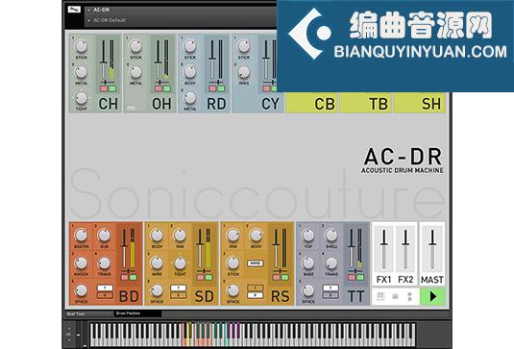Mute the RD channel with red button

[x=212, y=88]
